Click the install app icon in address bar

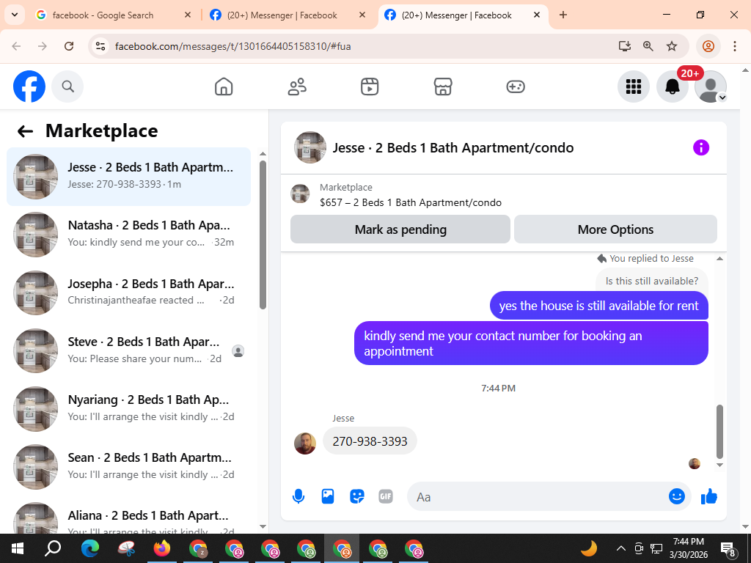coord(625,46)
